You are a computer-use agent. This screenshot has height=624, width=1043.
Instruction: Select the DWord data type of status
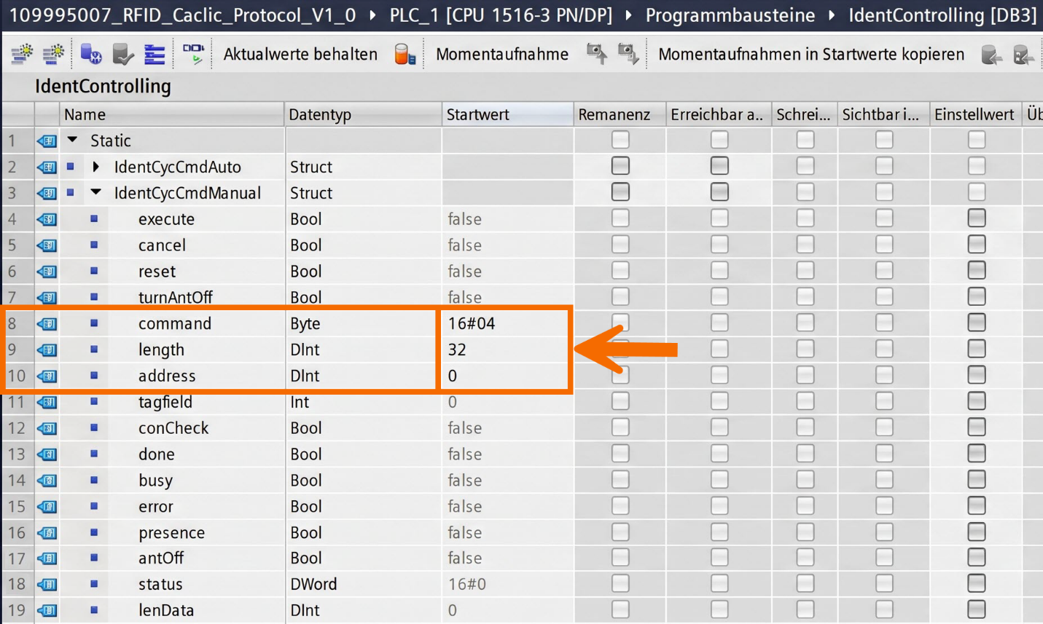tap(313, 584)
